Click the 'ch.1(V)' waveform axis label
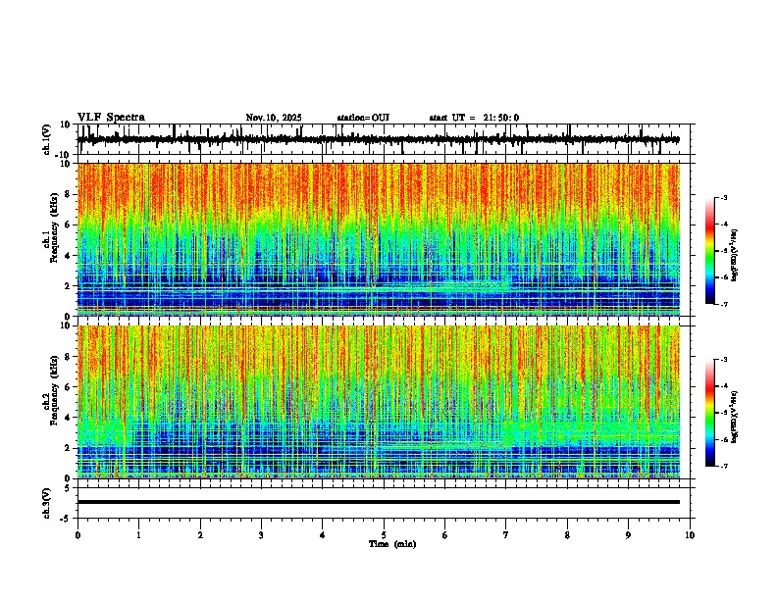 (47, 139)
